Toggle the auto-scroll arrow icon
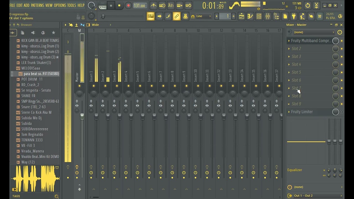Screen dimensions: 354x199 pyautogui.click(x=159, y=16)
